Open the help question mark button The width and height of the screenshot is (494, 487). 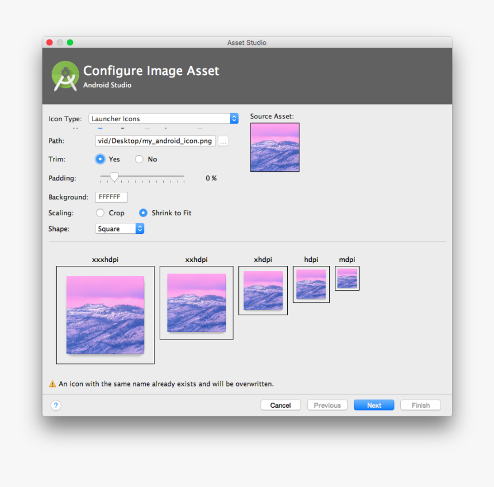point(56,405)
